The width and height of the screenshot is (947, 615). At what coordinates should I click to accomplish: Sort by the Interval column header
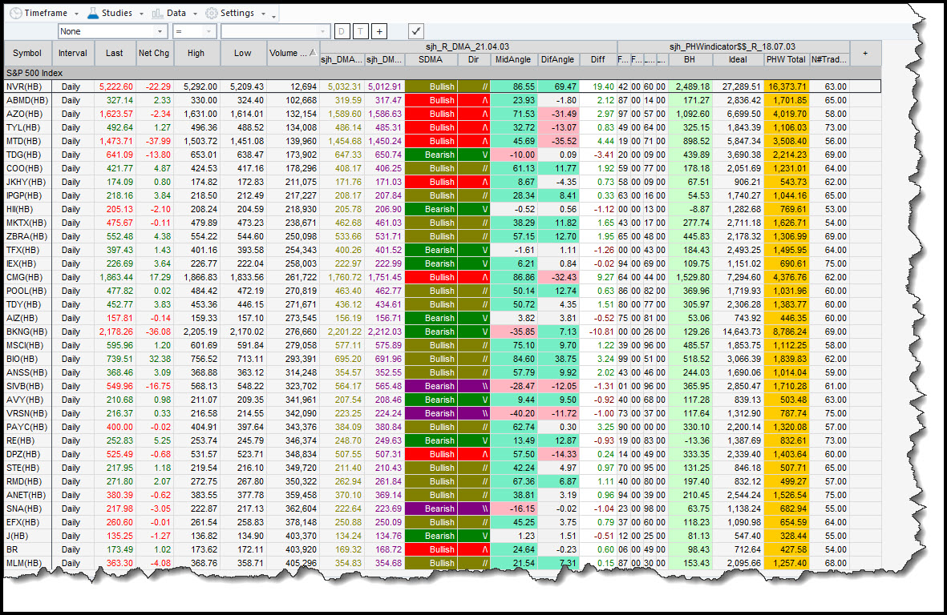[72, 53]
